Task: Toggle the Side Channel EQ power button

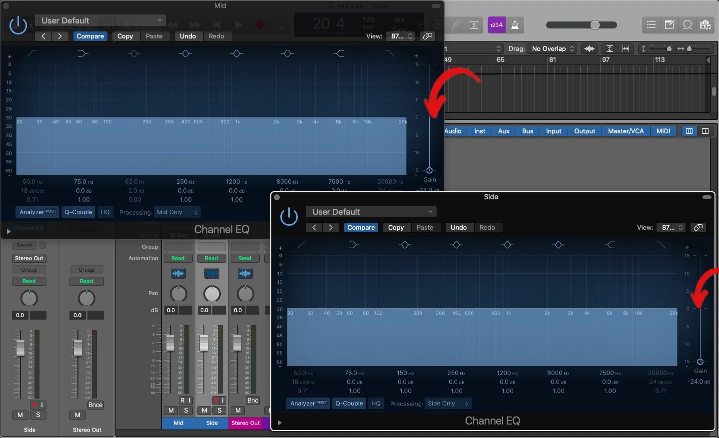Action: coord(289,216)
